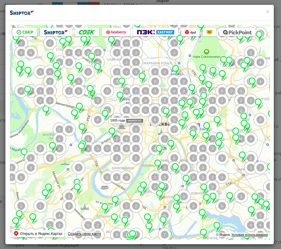Image resolution: width=281 pixels, height=249 pixels.
Task: Pick the yellow IML carrier filter
Action: pos(209,32)
